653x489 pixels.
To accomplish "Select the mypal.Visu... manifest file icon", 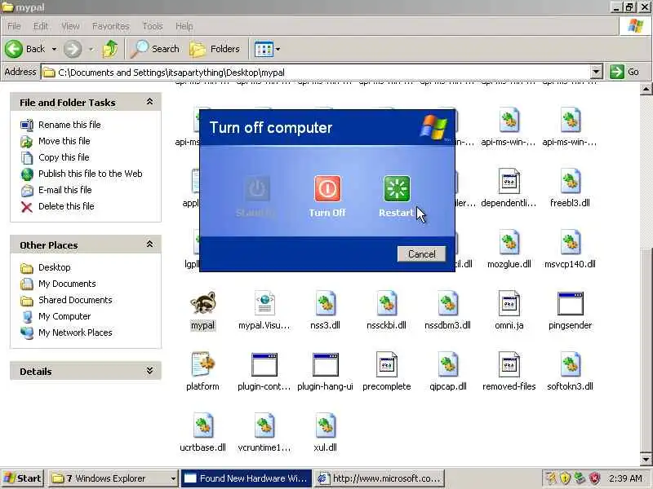I will click(264, 303).
